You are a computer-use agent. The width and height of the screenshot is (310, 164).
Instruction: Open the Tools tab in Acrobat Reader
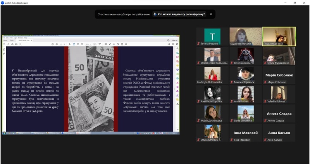(12, 40)
